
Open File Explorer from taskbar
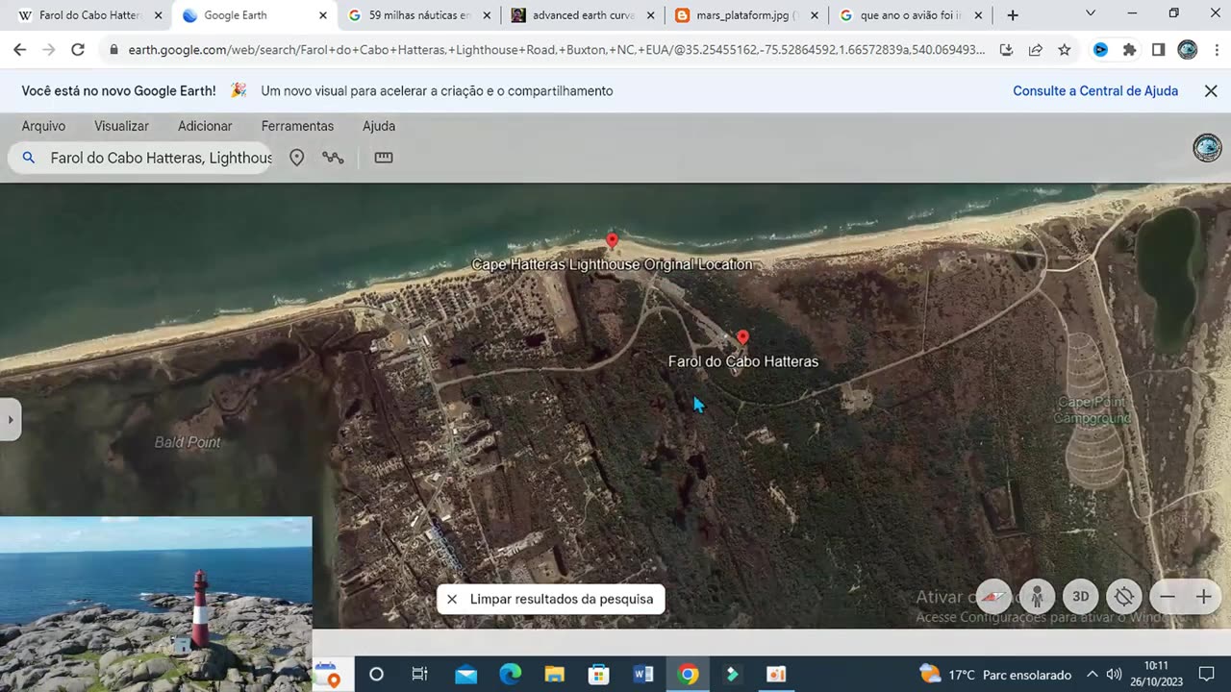554,674
